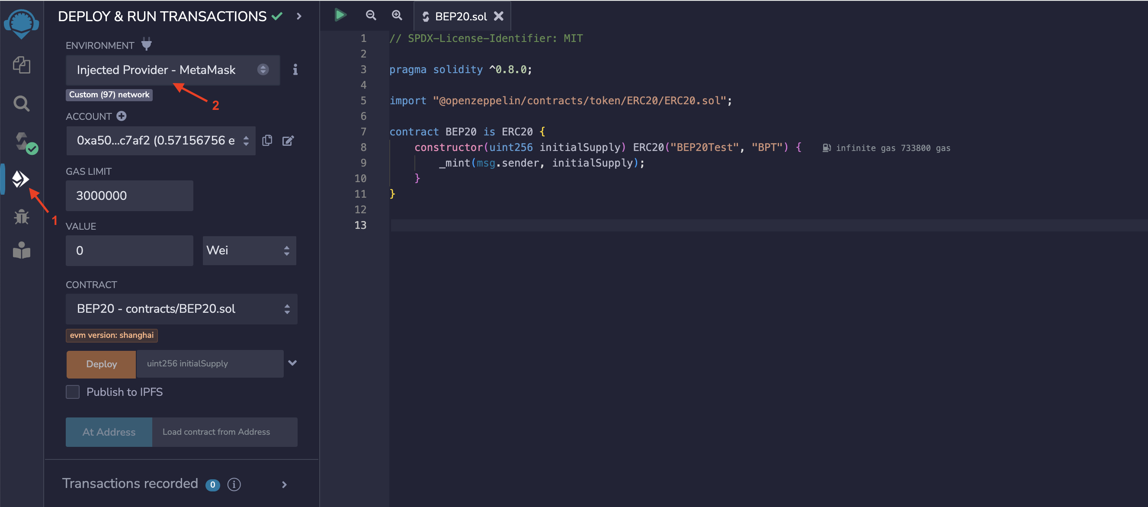Click the import openzeppelin line of code
Screen dimensions: 1148x507
(561, 101)
